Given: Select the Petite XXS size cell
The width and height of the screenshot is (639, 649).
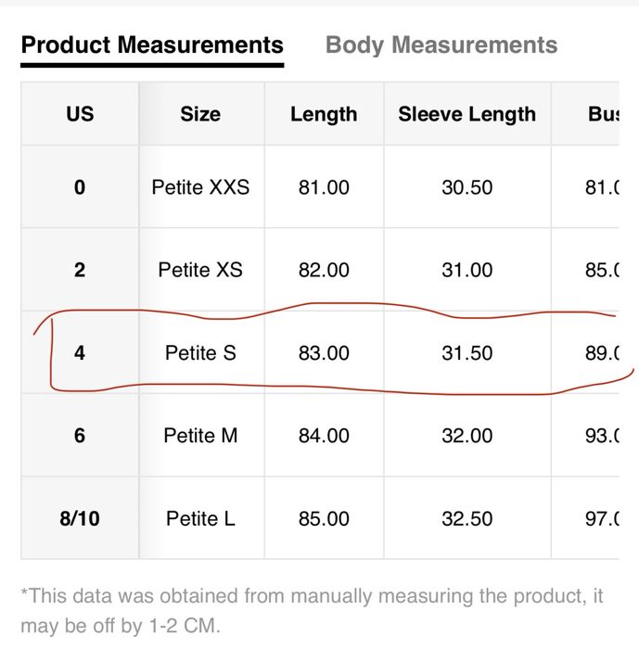Looking at the screenshot, I should click(x=200, y=187).
